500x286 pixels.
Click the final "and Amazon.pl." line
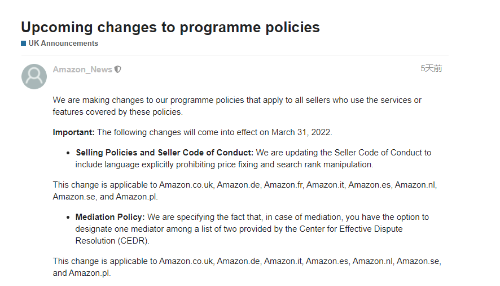(82, 273)
